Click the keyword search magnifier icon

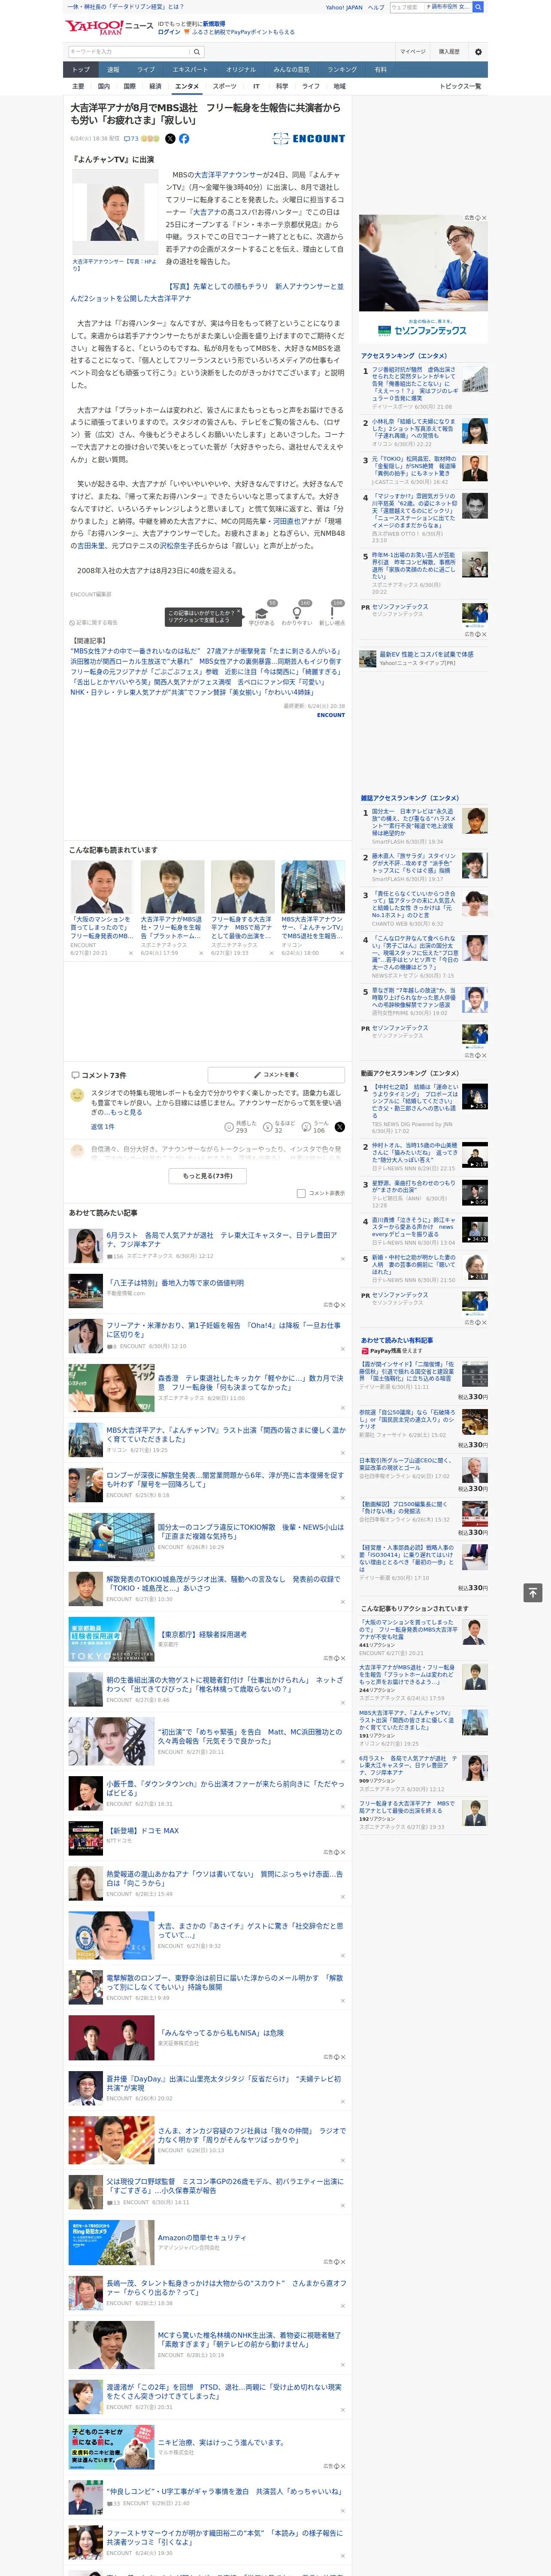[x=196, y=51]
